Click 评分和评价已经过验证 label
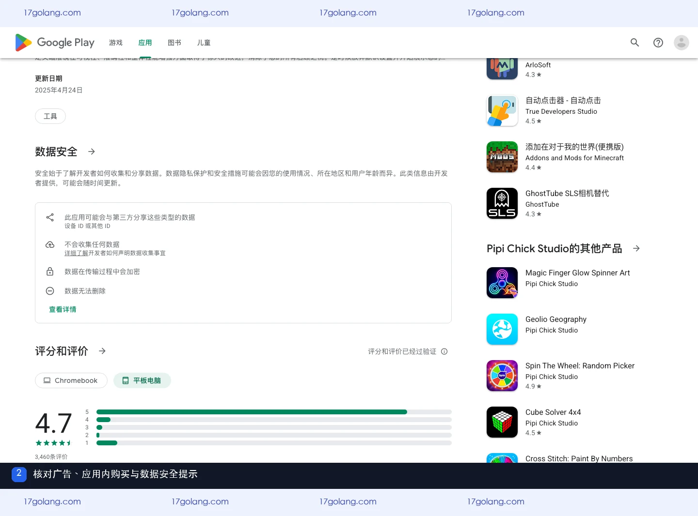698x516 pixels. pyautogui.click(x=402, y=351)
